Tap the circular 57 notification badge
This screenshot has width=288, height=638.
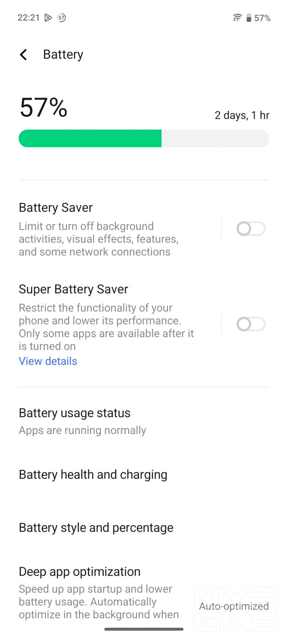coord(61,17)
